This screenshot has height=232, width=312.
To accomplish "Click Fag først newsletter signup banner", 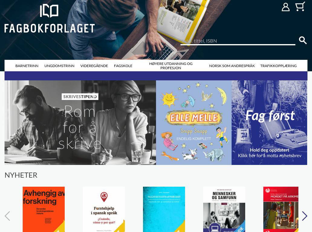I will (269, 122).
